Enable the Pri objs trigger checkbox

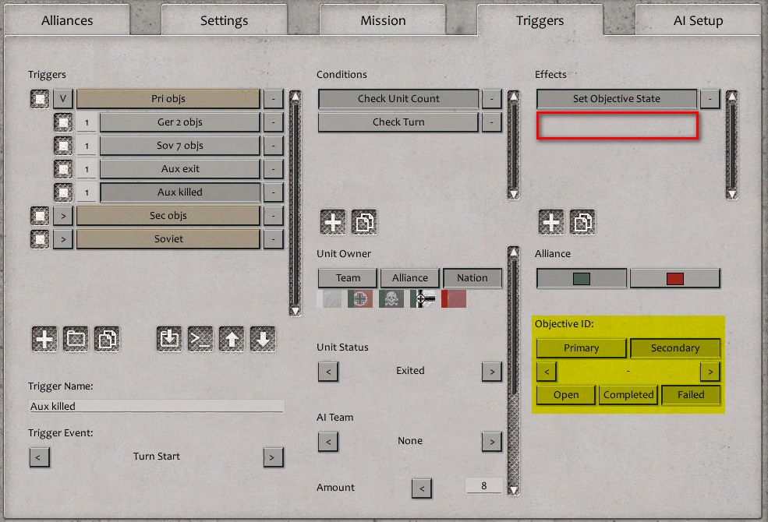(38, 99)
